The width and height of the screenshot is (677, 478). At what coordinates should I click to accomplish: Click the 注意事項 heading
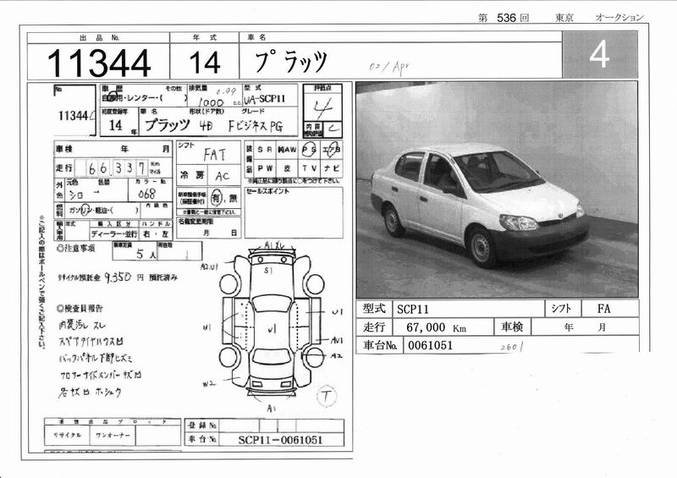click(x=75, y=248)
